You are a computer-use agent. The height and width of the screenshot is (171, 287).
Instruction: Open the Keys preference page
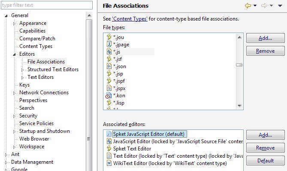[24, 85]
